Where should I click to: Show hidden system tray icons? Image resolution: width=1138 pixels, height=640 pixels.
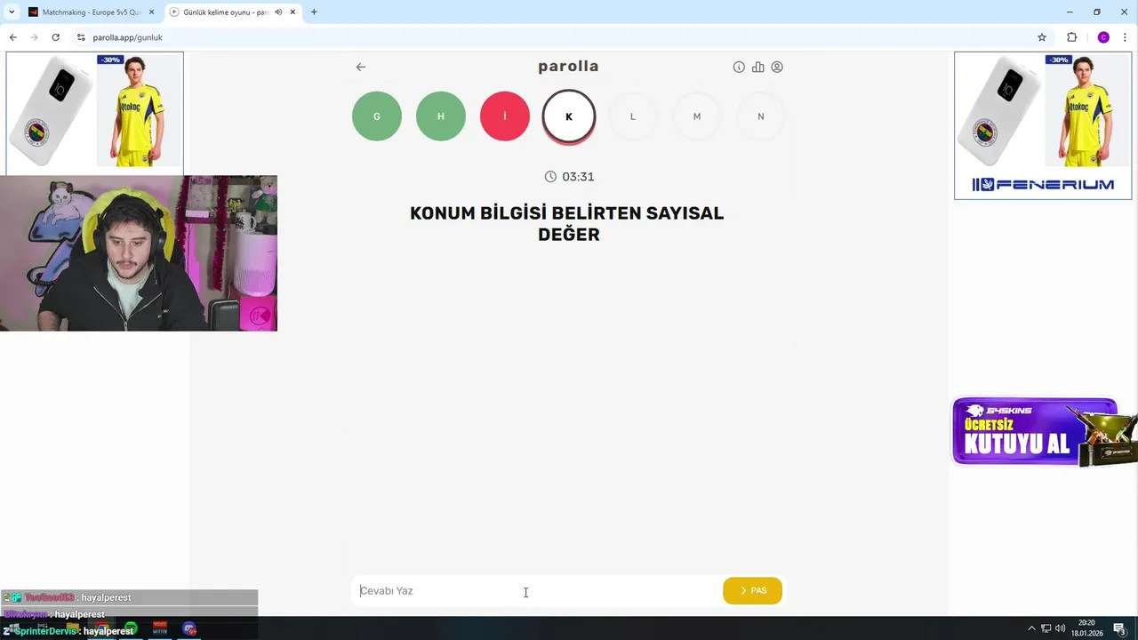(1031, 628)
